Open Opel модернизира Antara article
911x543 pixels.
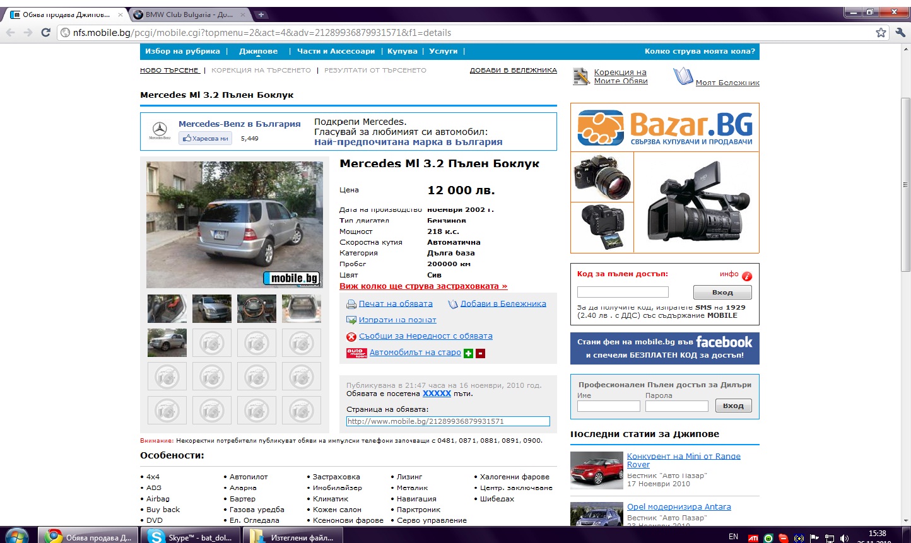679,507
